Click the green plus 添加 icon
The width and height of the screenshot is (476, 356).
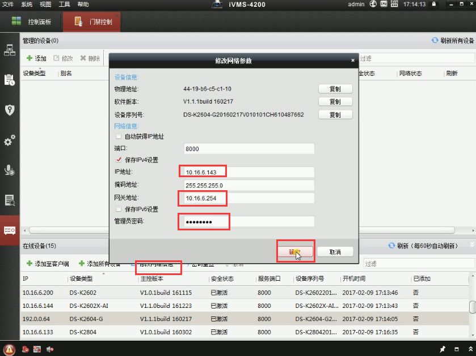(30, 58)
